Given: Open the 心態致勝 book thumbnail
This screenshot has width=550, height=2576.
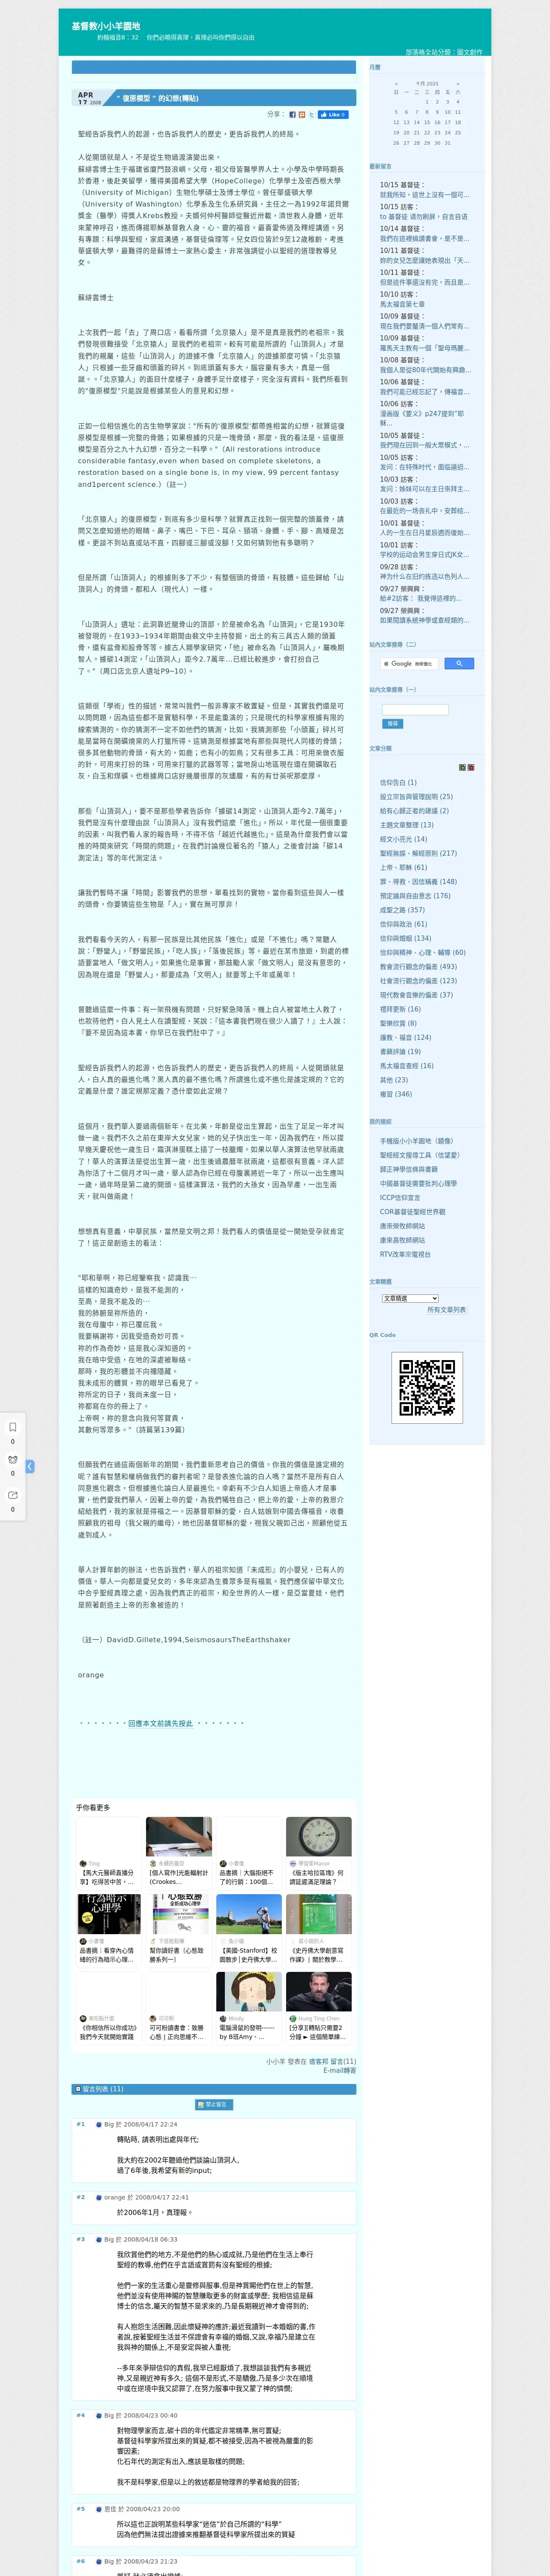Looking at the screenshot, I should pos(179,1914).
